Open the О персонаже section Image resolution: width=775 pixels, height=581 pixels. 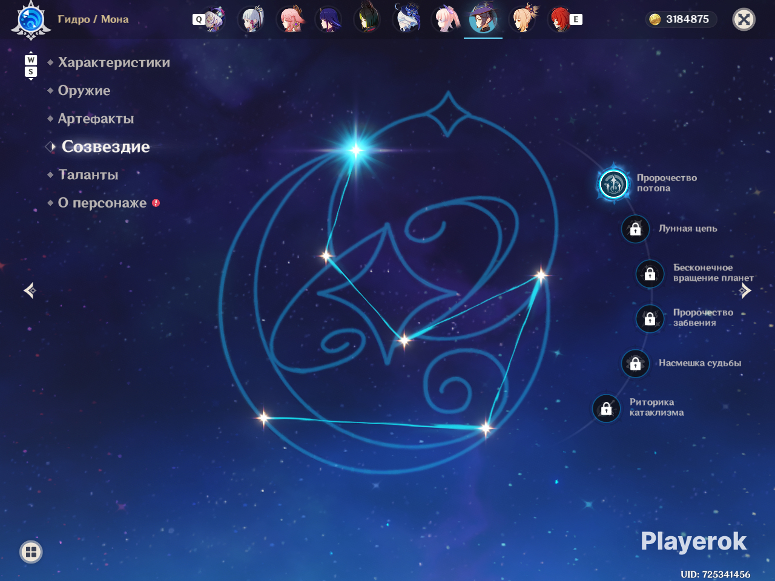point(102,203)
